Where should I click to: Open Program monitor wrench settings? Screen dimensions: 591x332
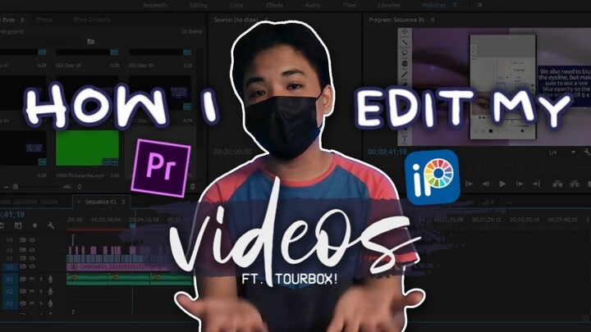pos(587,152)
